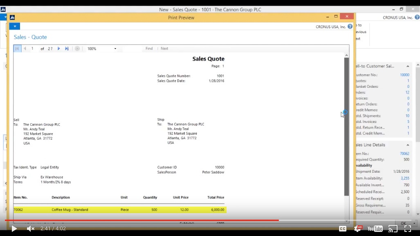
Task: Click the current page number field
Action: pos(34,49)
